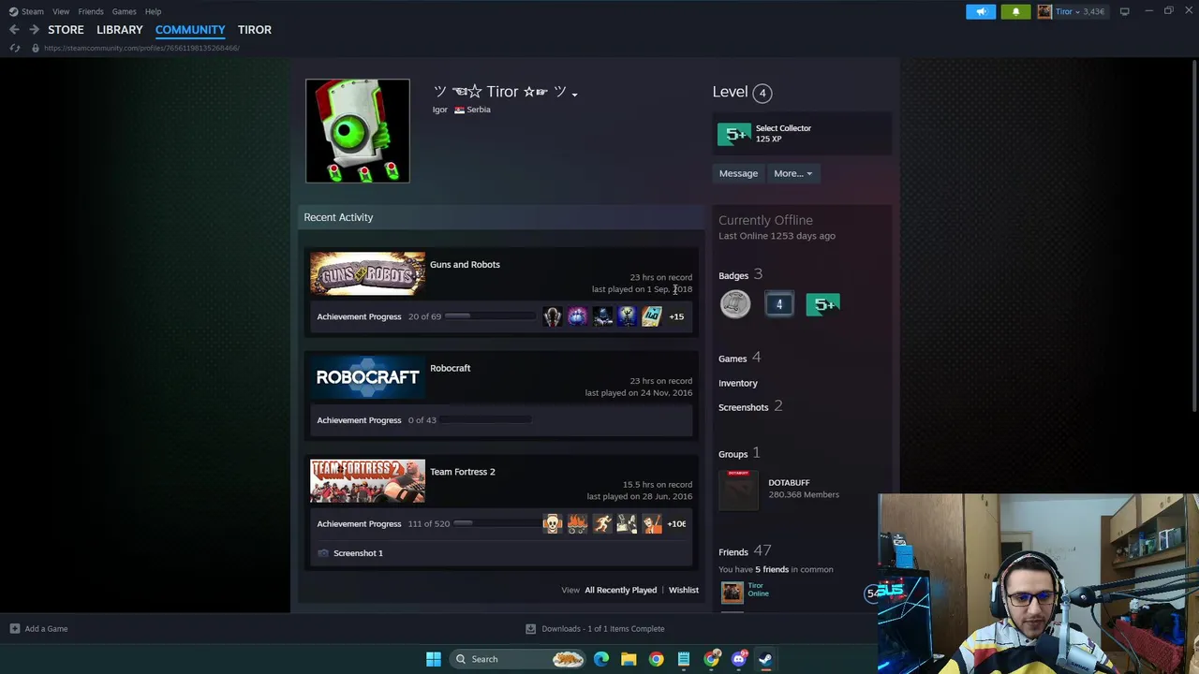Open the Screenshots 2 link
This screenshot has height=674, width=1199.
750,406
